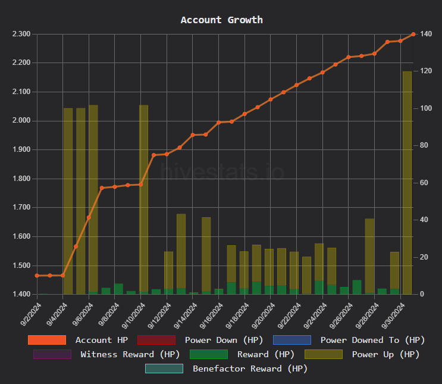The width and height of the screenshot is (442, 384).
Task: Click the Witness Reward (HP) legend label
Action: tap(130, 354)
